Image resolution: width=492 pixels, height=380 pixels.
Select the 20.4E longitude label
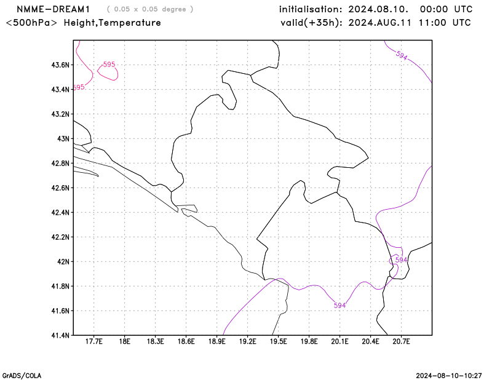(371, 341)
